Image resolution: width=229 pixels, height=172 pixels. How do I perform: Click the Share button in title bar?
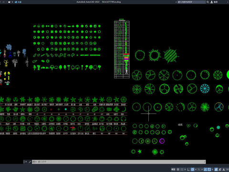[18, 2]
